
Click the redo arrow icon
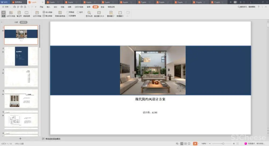click(x=32, y=7)
